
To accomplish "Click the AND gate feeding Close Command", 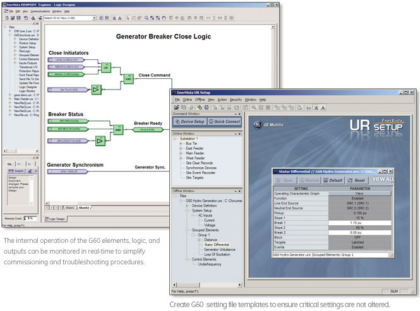I will point(128,79).
